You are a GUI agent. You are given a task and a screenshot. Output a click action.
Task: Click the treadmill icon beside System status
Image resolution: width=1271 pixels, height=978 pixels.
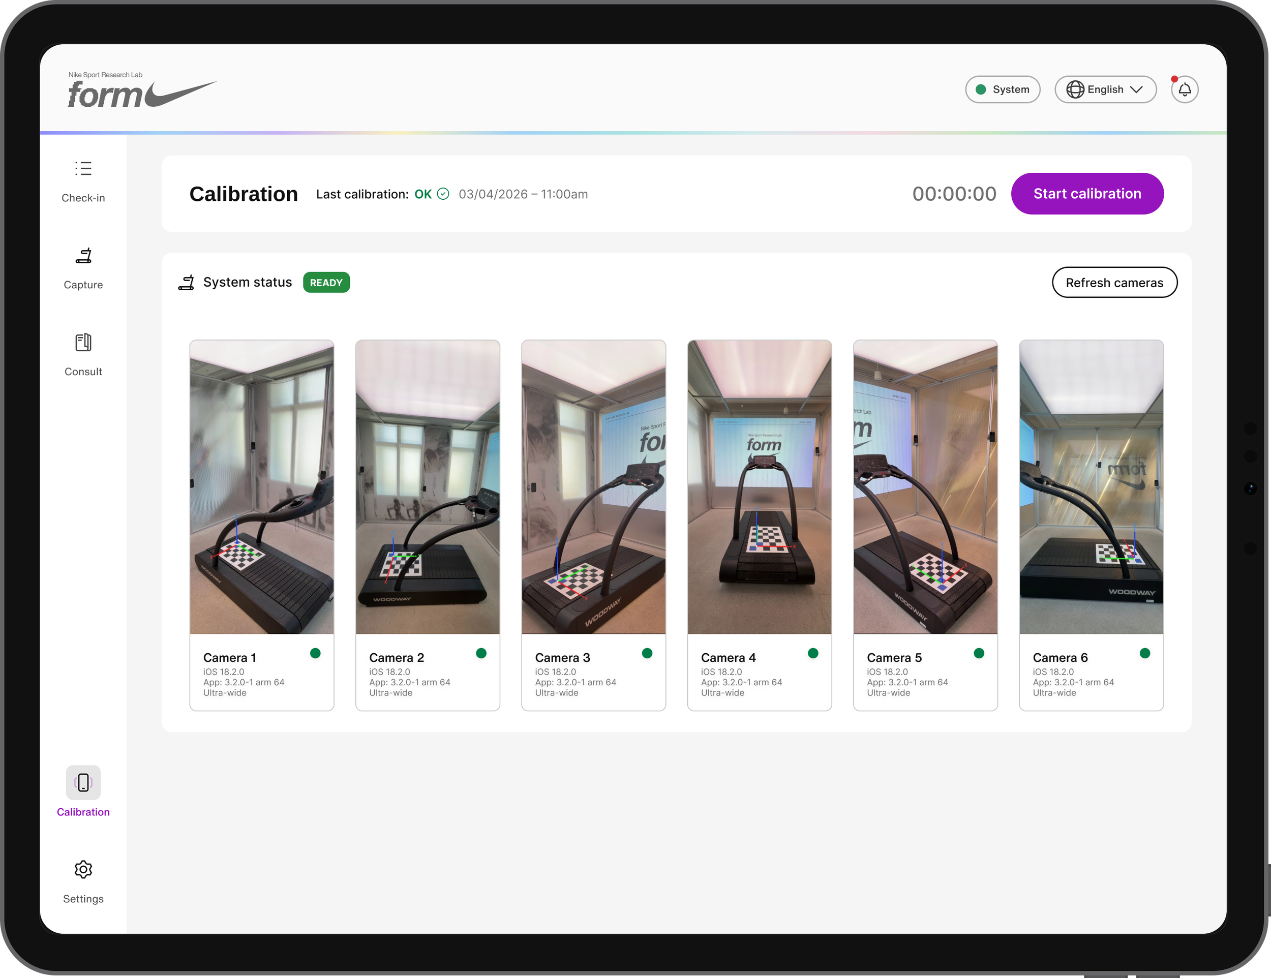tap(186, 283)
